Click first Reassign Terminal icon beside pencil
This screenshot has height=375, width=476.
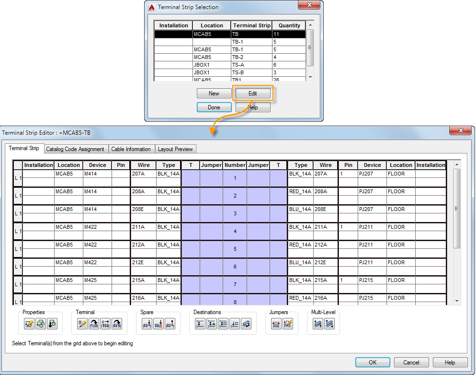(94, 324)
